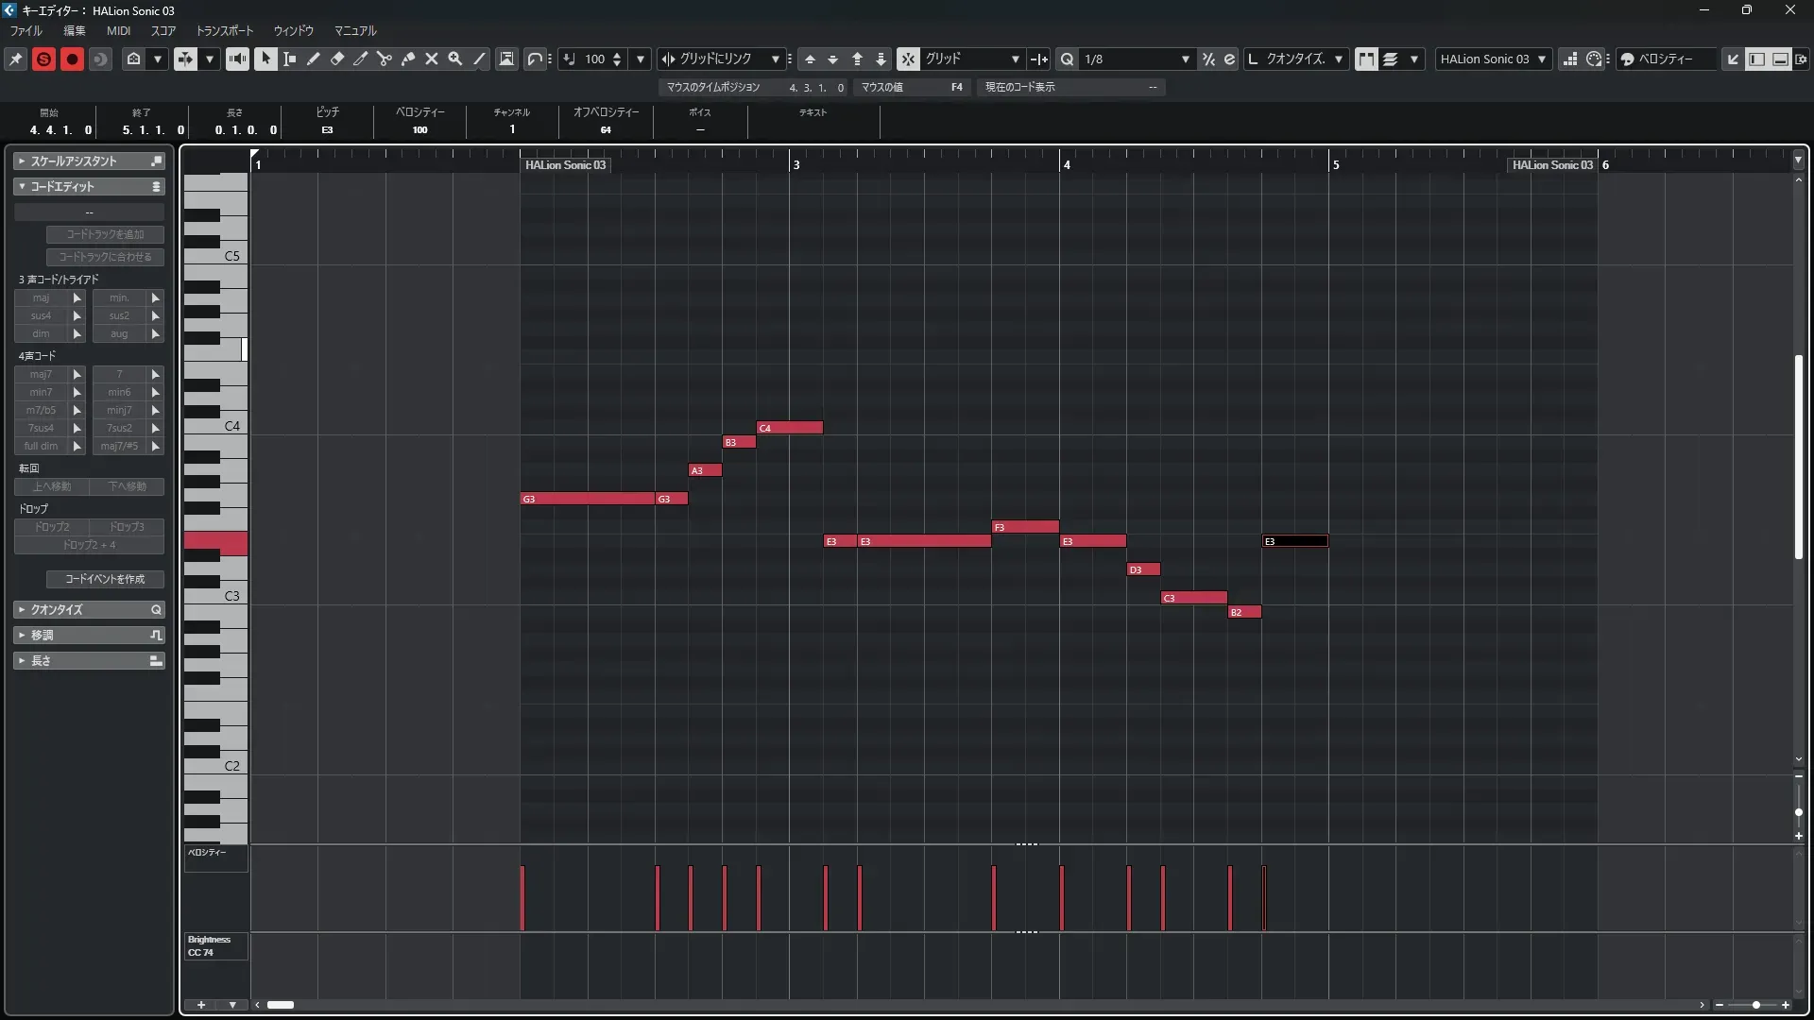Select the Draw pencil tool
The image size is (1814, 1020).
point(313,59)
